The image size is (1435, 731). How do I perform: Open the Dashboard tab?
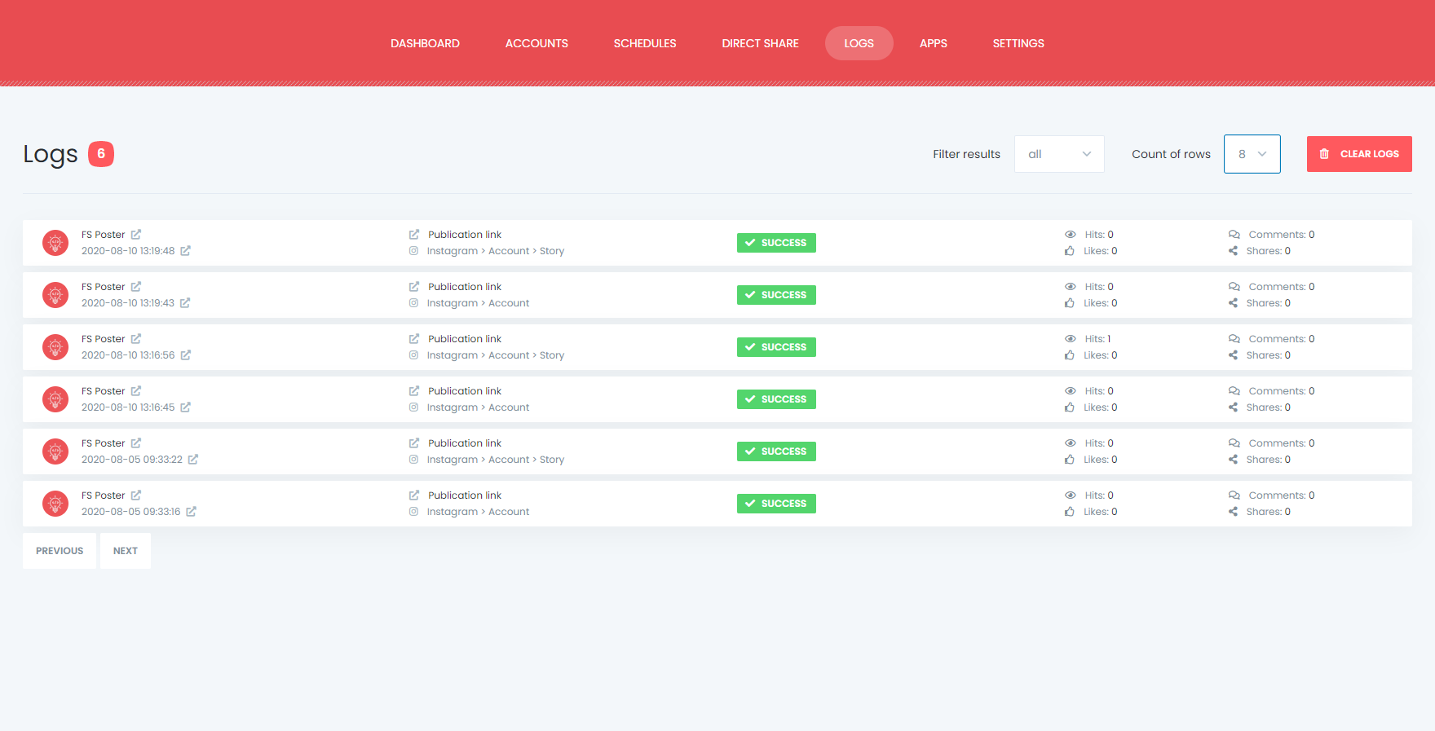[x=425, y=43]
